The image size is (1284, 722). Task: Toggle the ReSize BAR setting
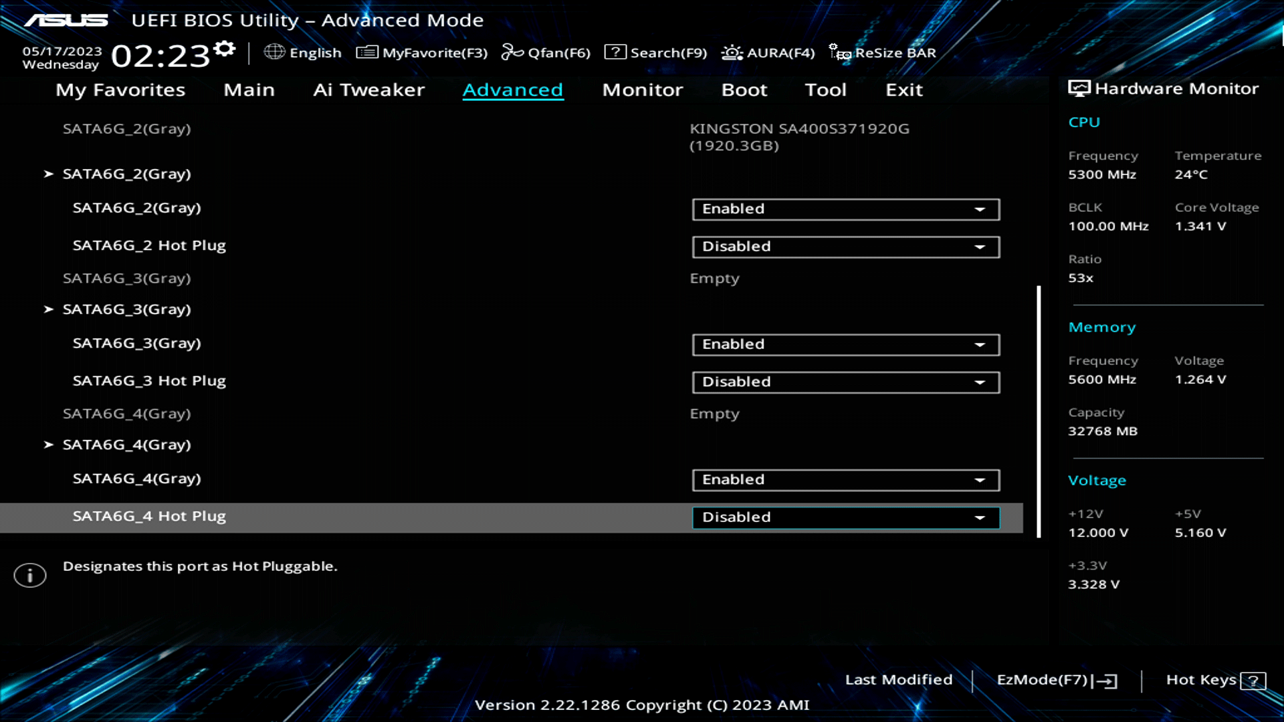(884, 52)
